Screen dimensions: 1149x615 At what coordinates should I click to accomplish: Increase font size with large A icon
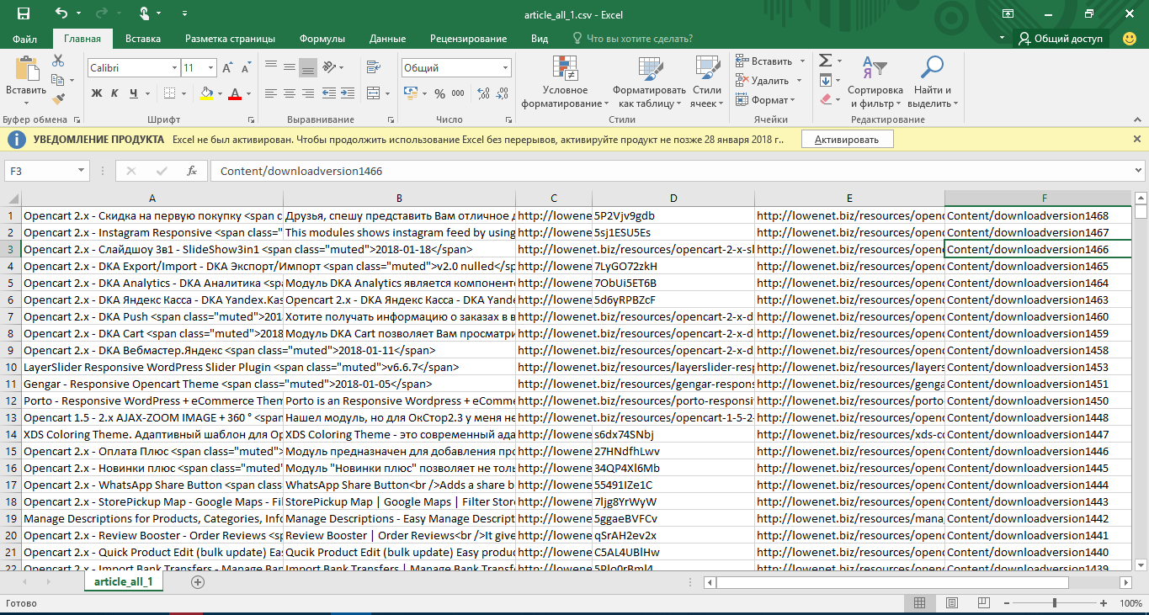tap(227, 68)
